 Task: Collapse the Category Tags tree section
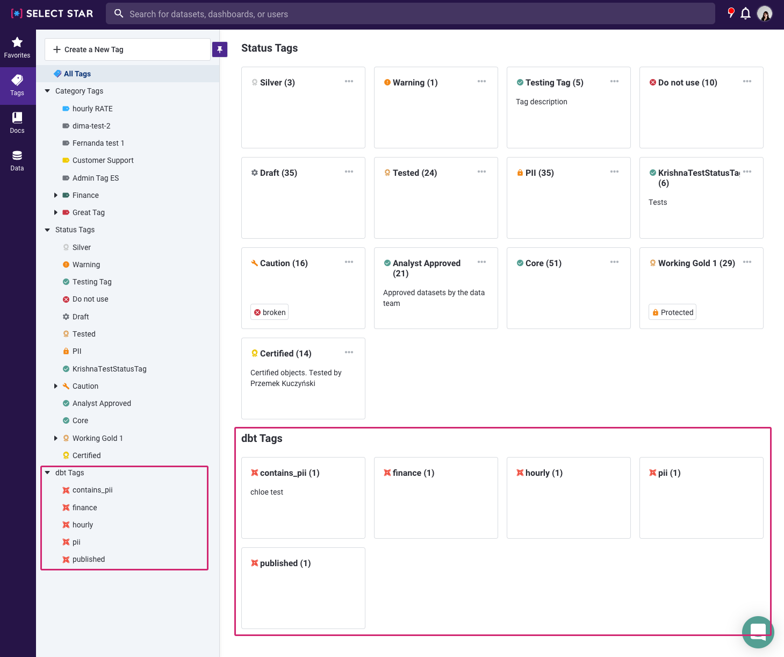pyautogui.click(x=47, y=91)
